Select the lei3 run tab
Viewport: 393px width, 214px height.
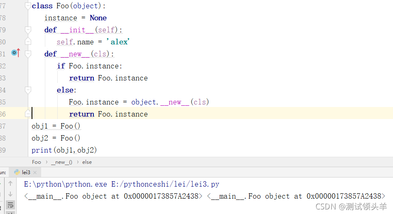26,172
